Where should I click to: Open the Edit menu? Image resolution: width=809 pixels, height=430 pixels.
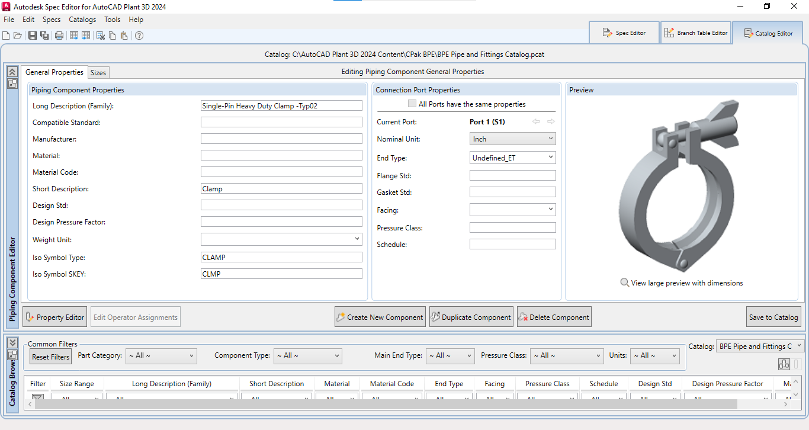click(28, 20)
